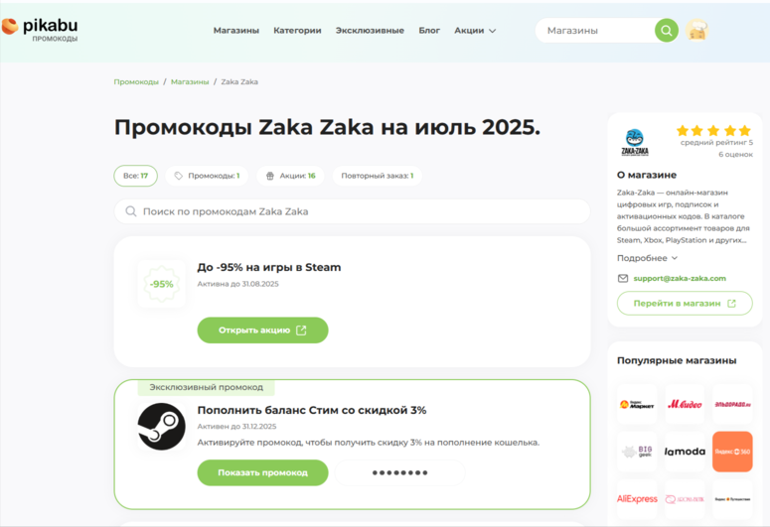Click Zaka Zaka breadcrumb text
This screenshot has width=770, height=527.
pyautogui.click(x=239, y=82)
